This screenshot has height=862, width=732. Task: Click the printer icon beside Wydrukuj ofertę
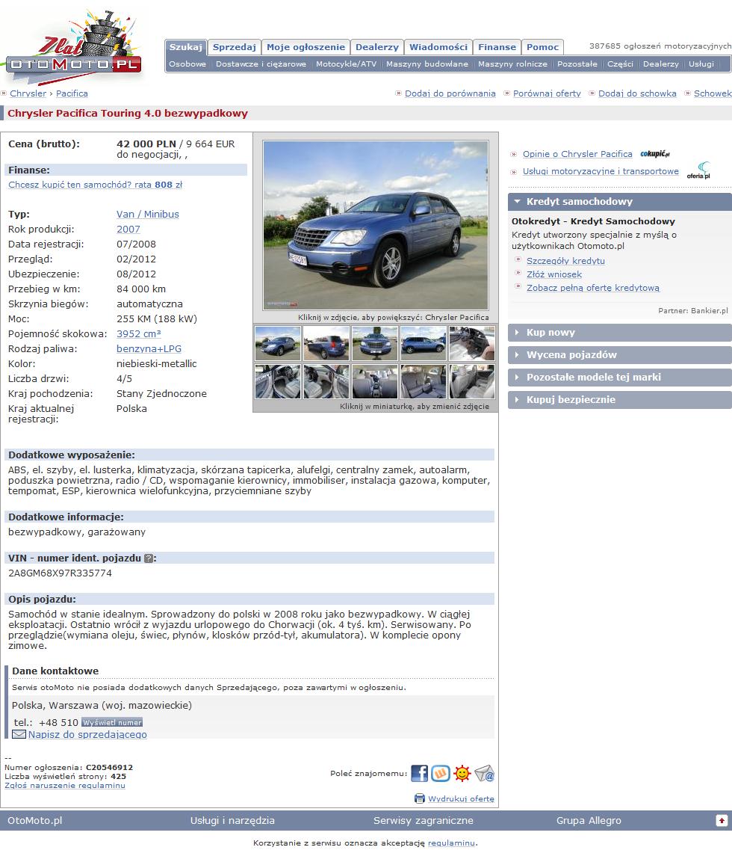pyautogui.click(x=420, y=798)
